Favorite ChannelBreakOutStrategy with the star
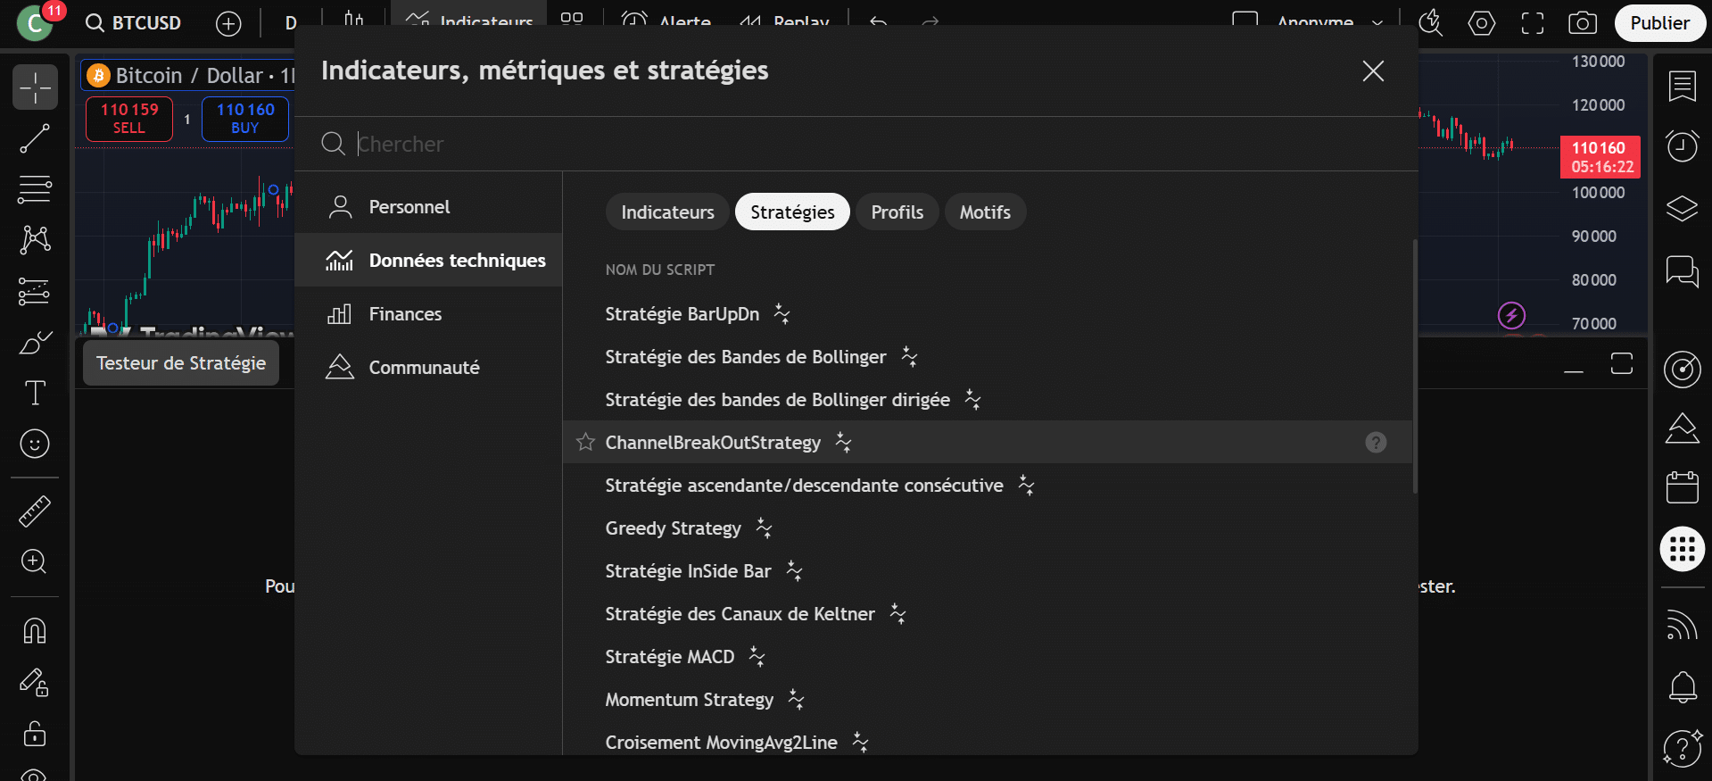 [585, 442]
